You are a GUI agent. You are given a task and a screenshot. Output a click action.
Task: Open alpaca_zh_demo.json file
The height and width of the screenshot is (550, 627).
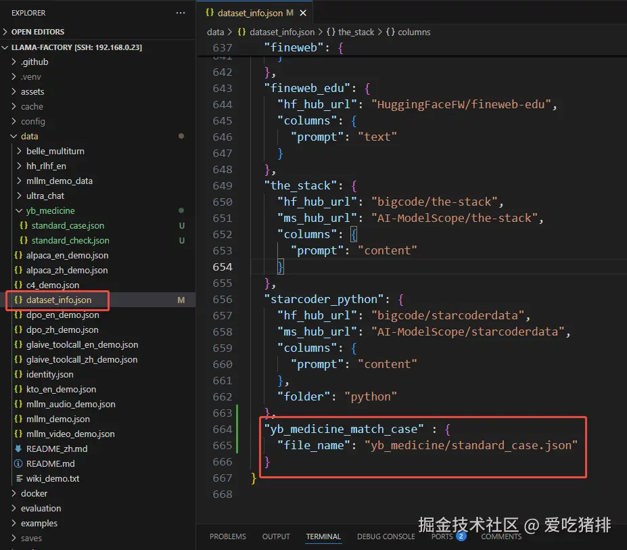coord(67,270)
